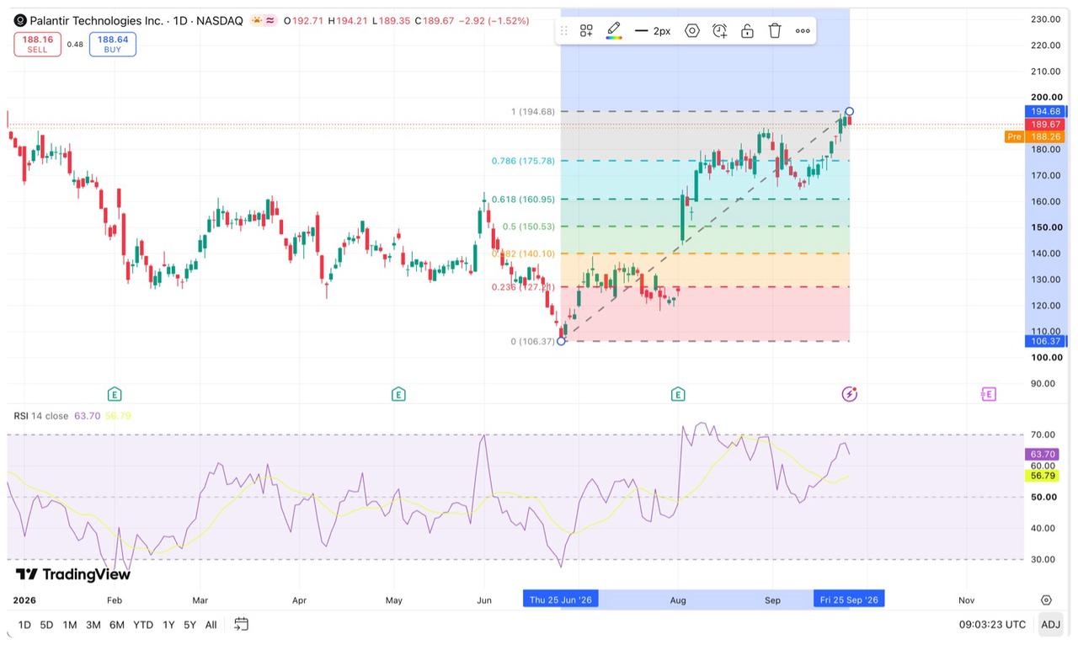1078x645 pixels.
Task: Grab the floating toolbar drag handle
Action: 563,30
